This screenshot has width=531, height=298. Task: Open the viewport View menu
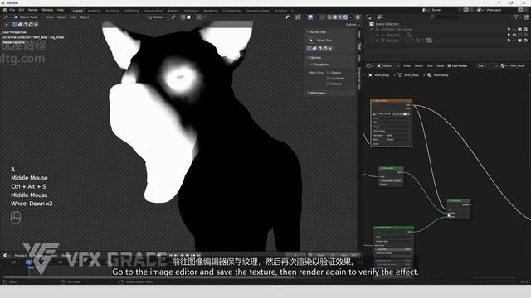(50, 17)
